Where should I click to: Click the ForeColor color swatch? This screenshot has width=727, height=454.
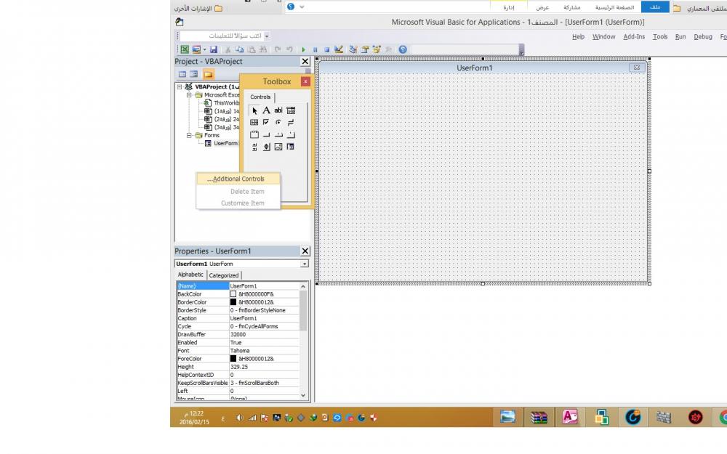point(233,359)
